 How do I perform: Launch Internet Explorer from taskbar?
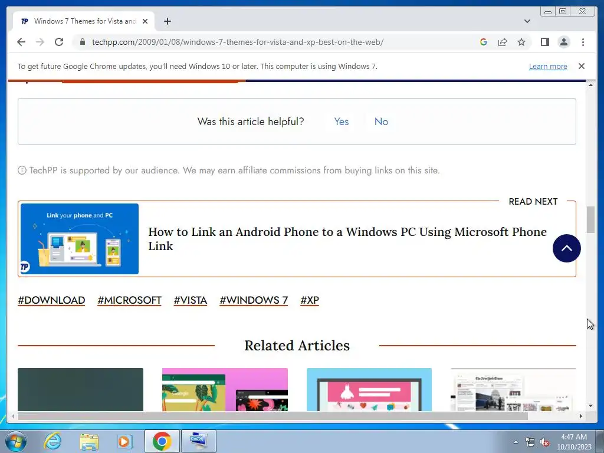52,441
